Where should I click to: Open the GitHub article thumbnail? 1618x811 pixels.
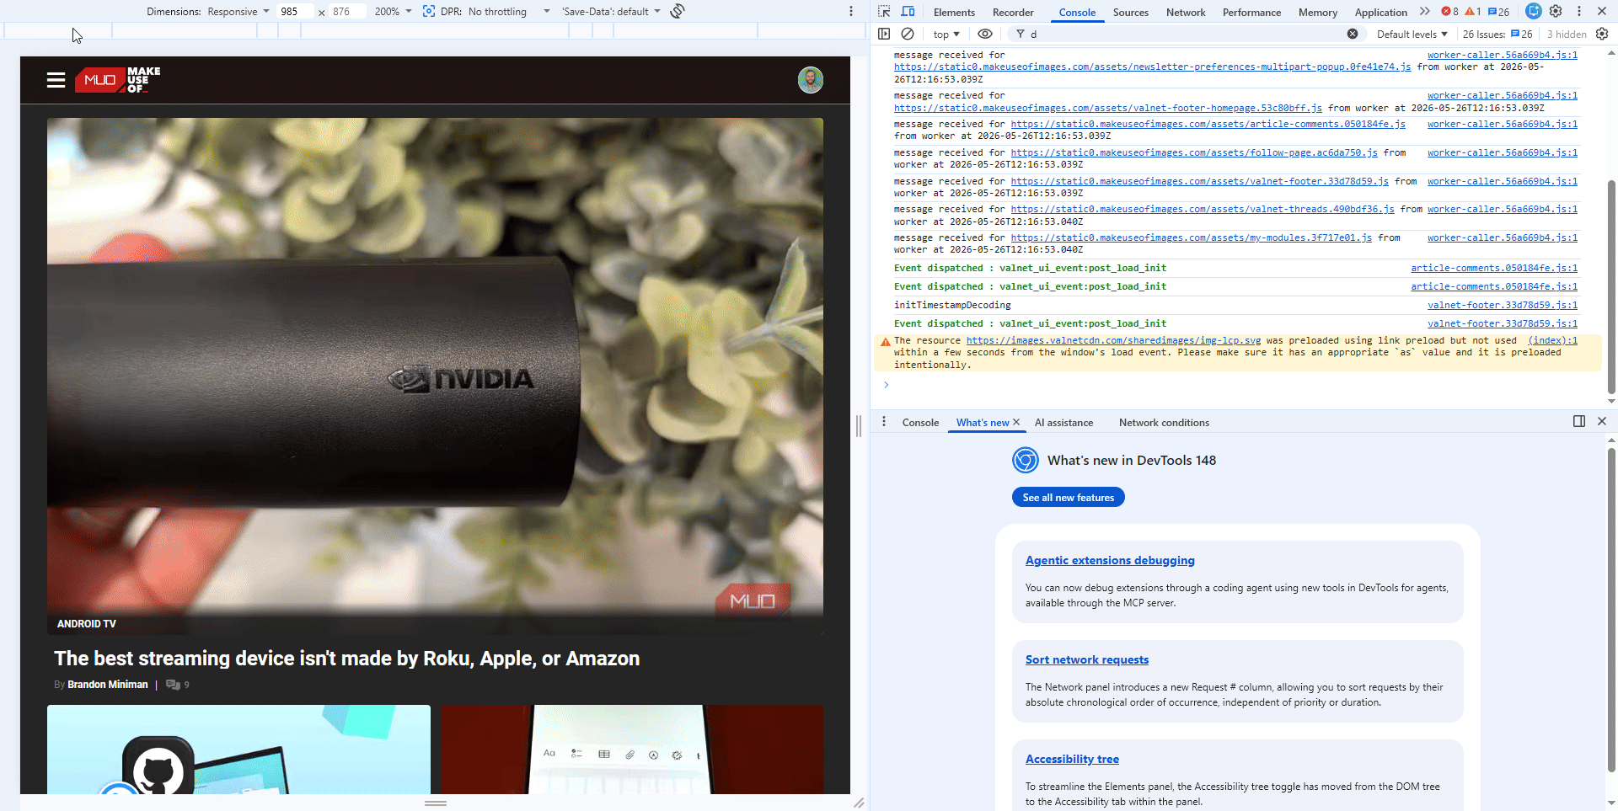click(238, 750)
